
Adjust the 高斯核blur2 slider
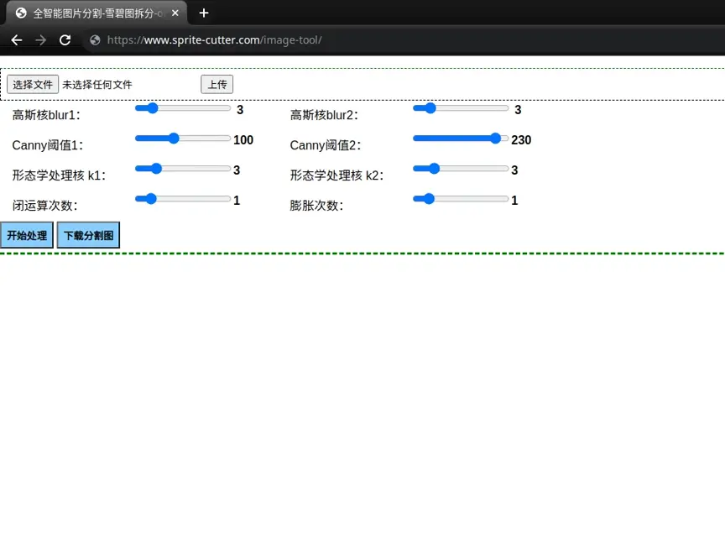[461, 108]
